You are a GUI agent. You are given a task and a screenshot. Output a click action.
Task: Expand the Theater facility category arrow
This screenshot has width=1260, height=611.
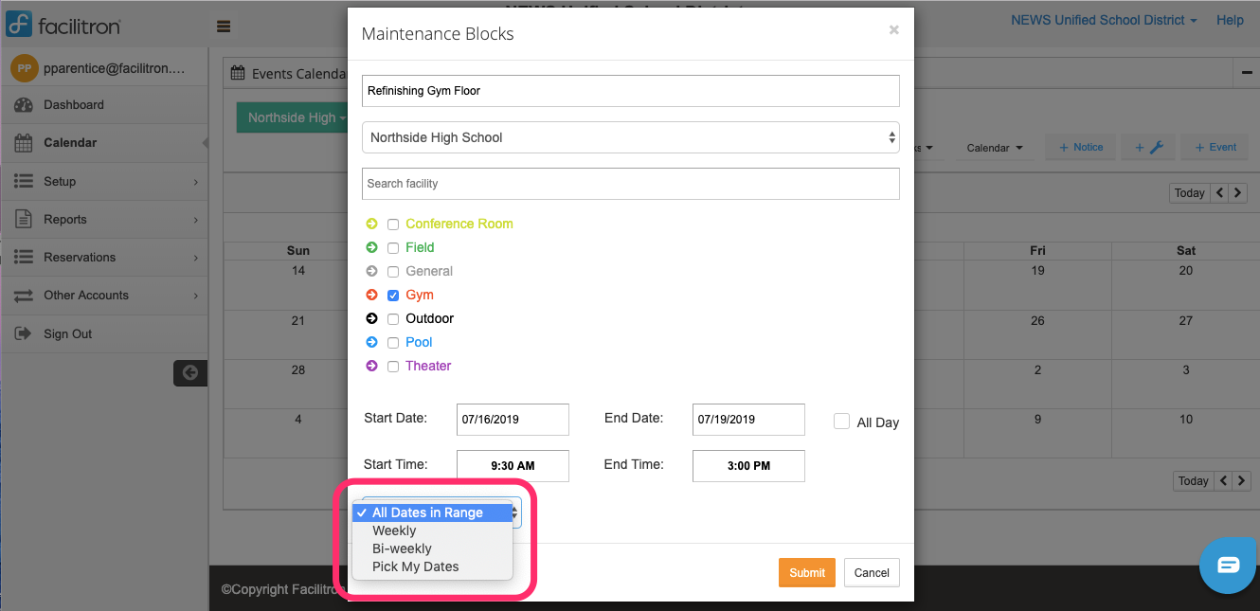coord(370,366)
